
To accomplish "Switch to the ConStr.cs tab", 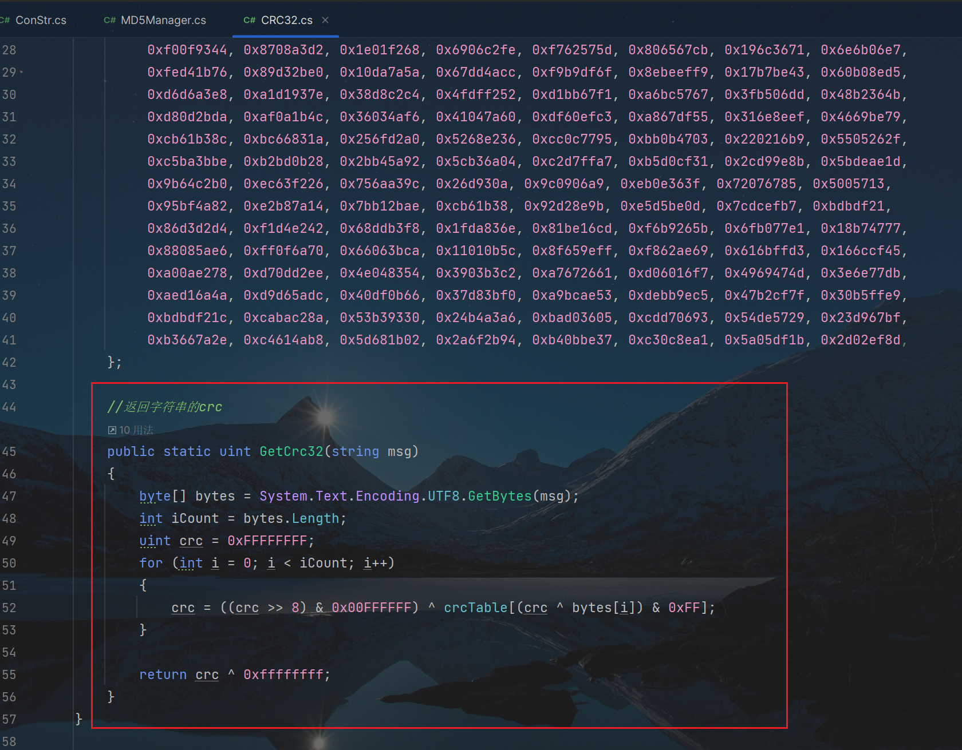I will tap(41, 20).
